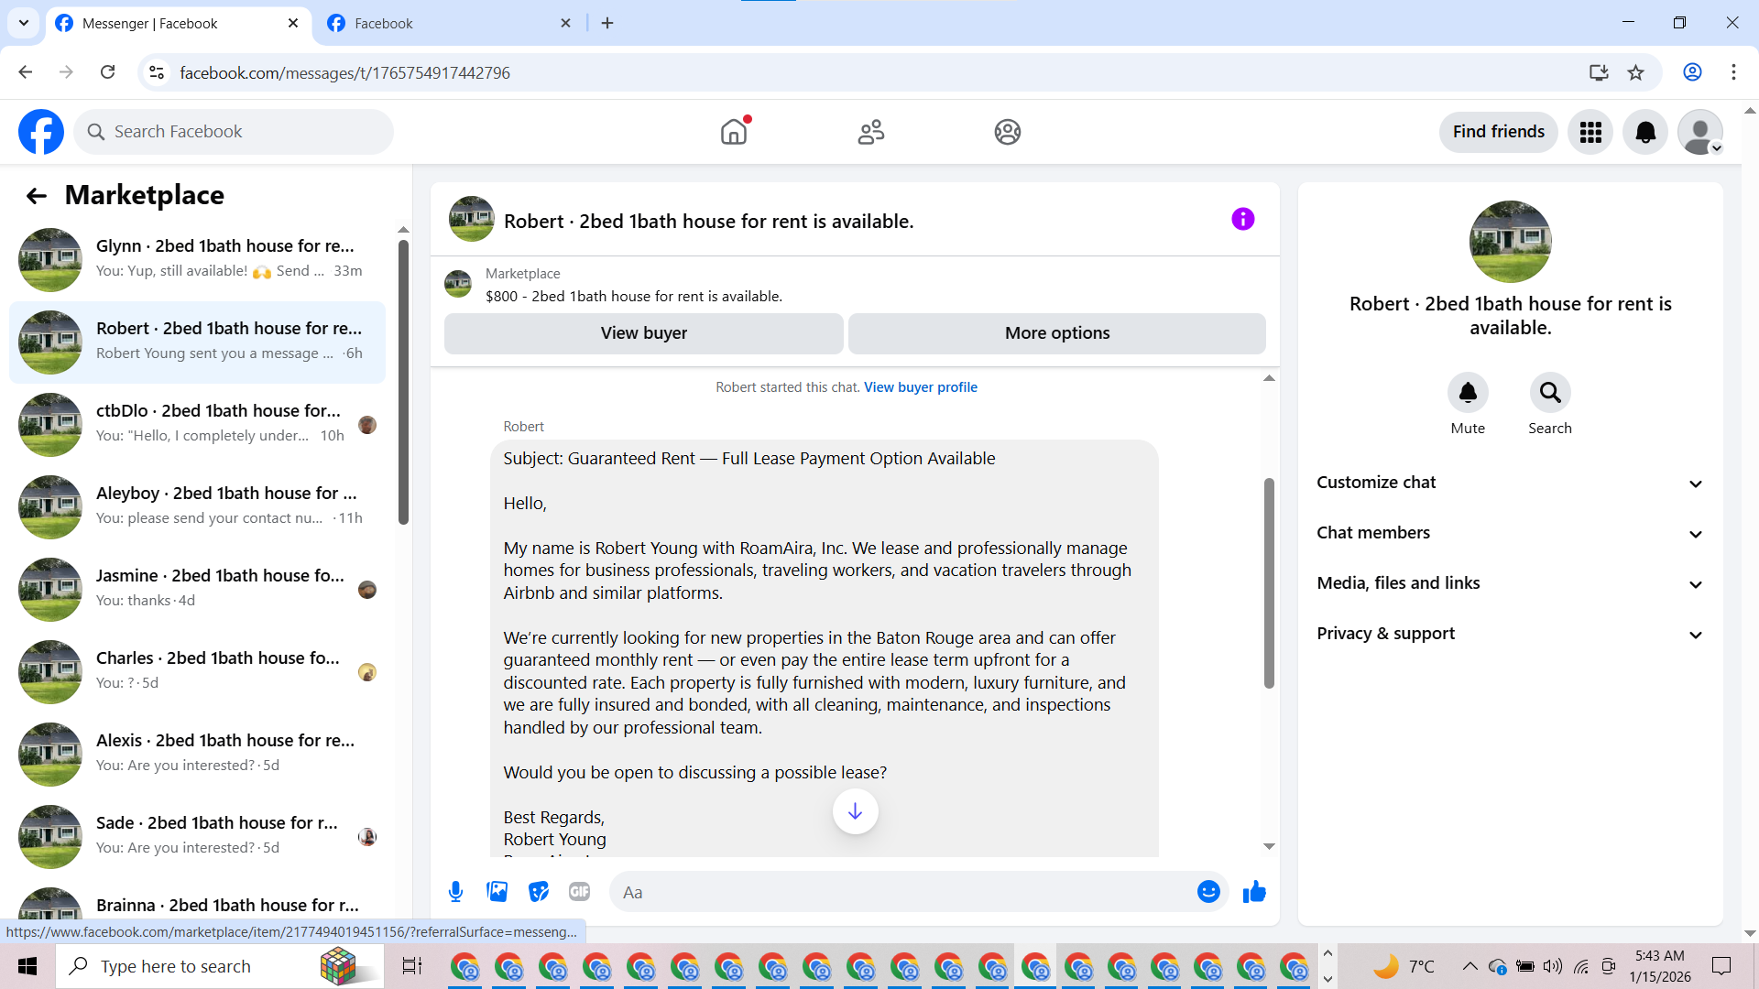Attach a photo using the image icon
Viewport: 1759px width, 989px height.
(497, 892)
